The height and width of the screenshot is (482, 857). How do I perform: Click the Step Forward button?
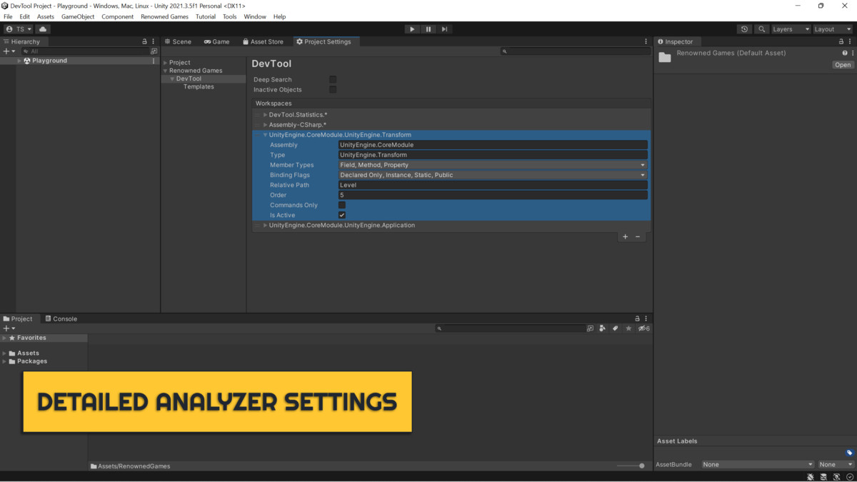click(444, 29)
